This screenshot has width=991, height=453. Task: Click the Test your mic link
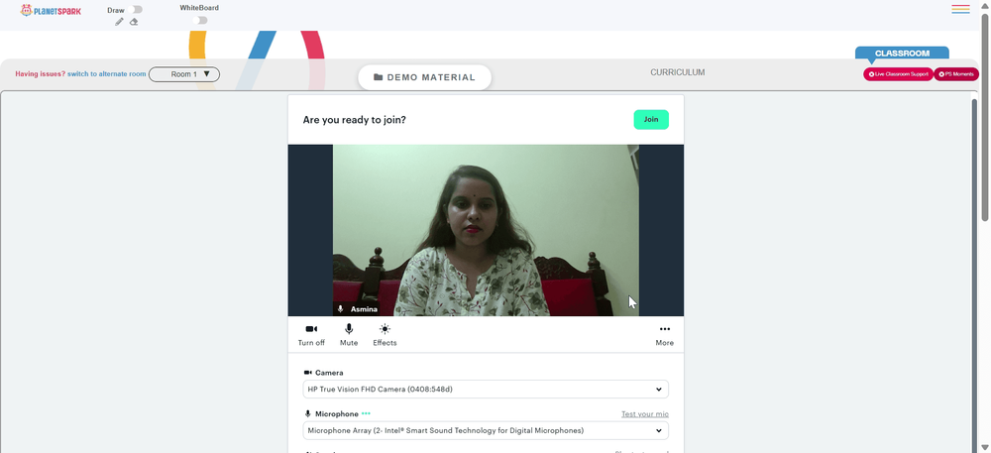point(645,413)
